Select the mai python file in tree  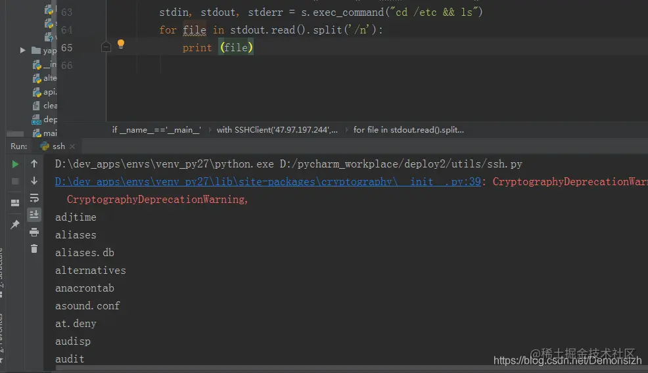point(45,133)
